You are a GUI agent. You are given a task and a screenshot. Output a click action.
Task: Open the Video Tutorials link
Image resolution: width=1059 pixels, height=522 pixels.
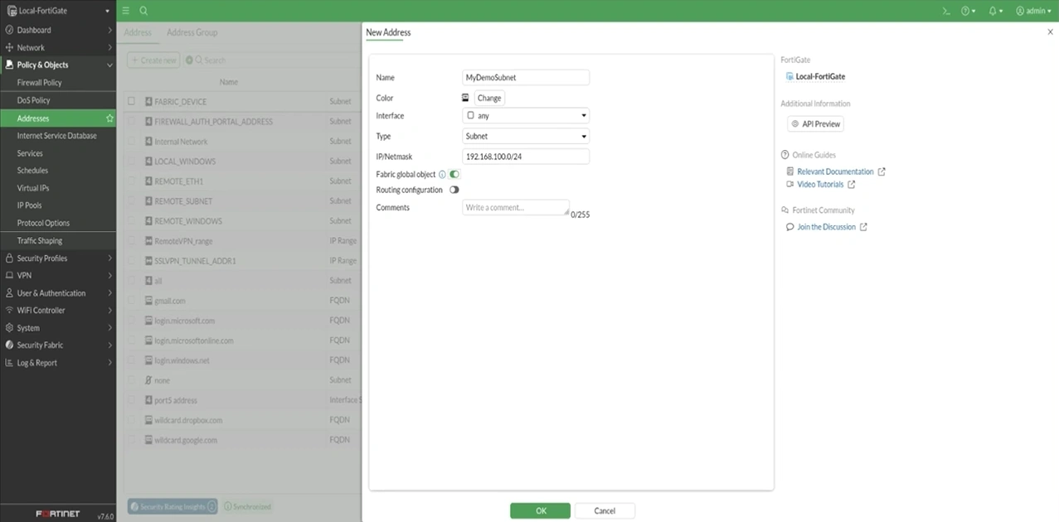click(x=820, y=185)
